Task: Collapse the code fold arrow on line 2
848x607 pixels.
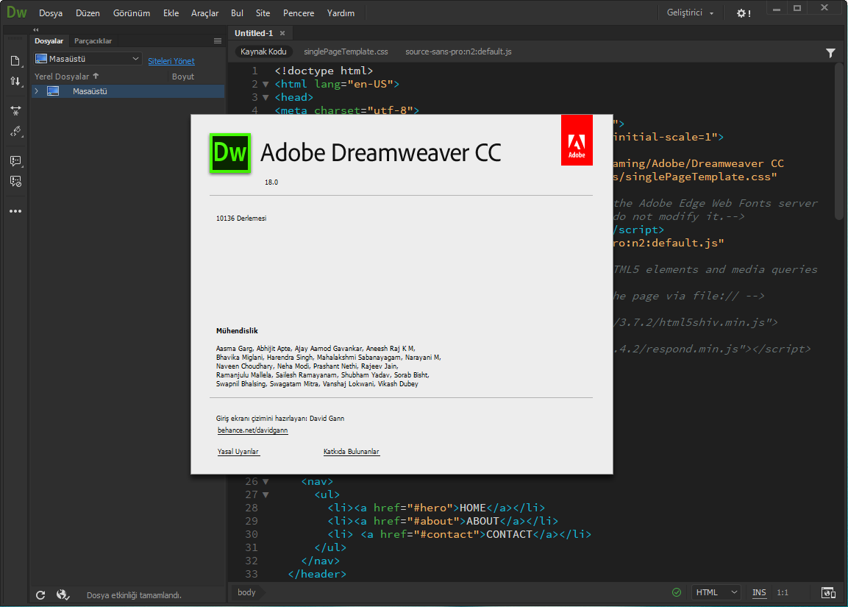Action: (266, 85)
